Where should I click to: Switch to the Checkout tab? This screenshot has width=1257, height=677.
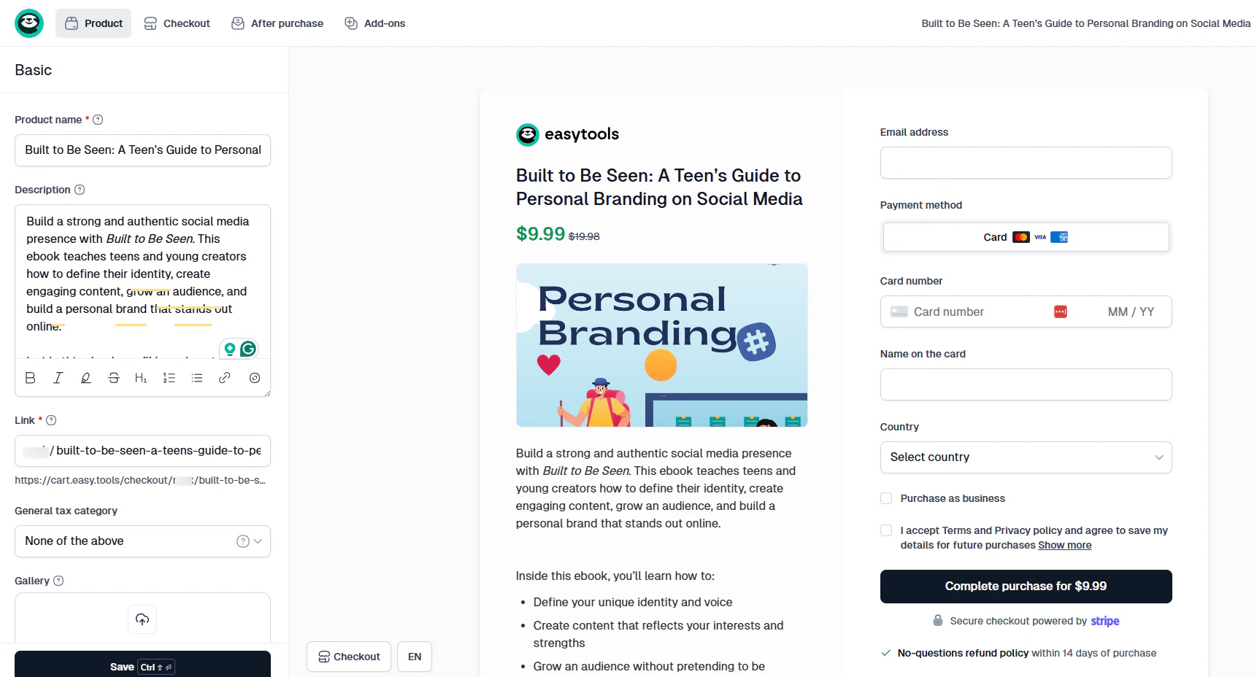pos(177,23)
